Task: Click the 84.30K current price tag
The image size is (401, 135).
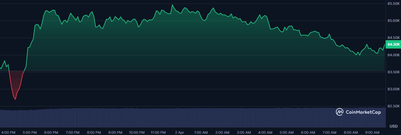Action: pyautogui.click(x=394, y=44)
